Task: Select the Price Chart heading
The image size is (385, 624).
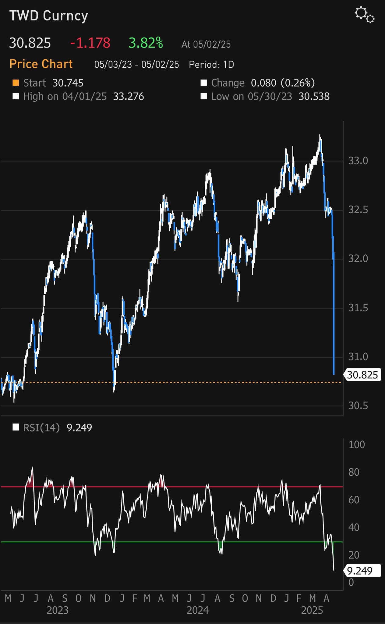Action: (41, 64)
